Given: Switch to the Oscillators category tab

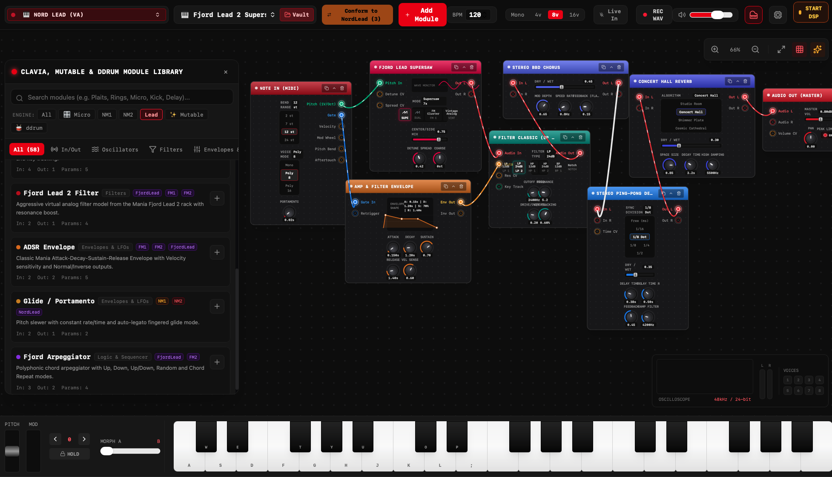Looking at the screenshot, I should click(115, 149).
